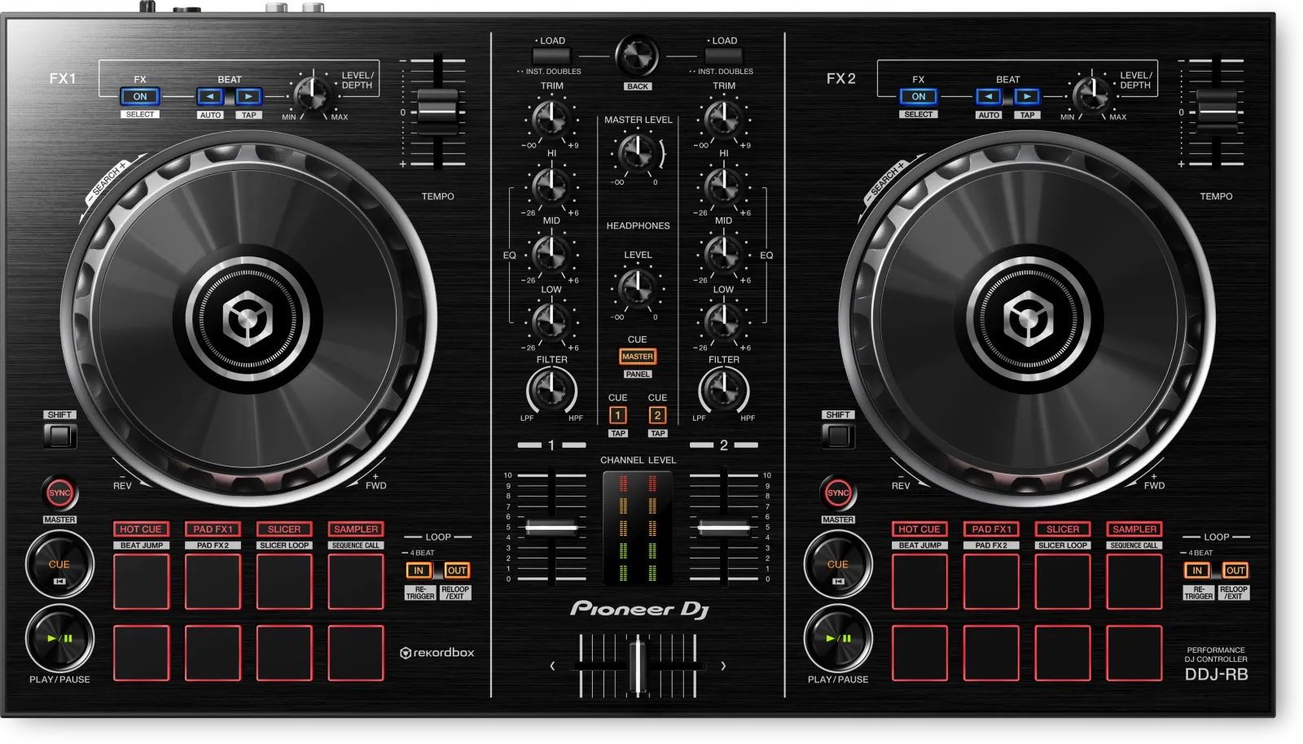Click the left deck CUE button
Screen dimensions: 1303x744
coord(59,565)
